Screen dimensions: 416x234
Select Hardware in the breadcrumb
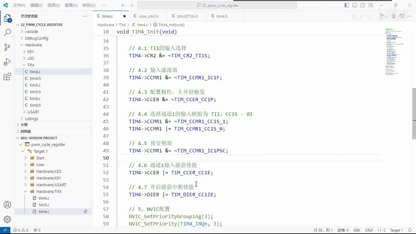pyautogui.click(x=106, y=25)
